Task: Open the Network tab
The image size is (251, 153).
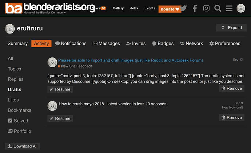Action: click(x=191, y=44)
